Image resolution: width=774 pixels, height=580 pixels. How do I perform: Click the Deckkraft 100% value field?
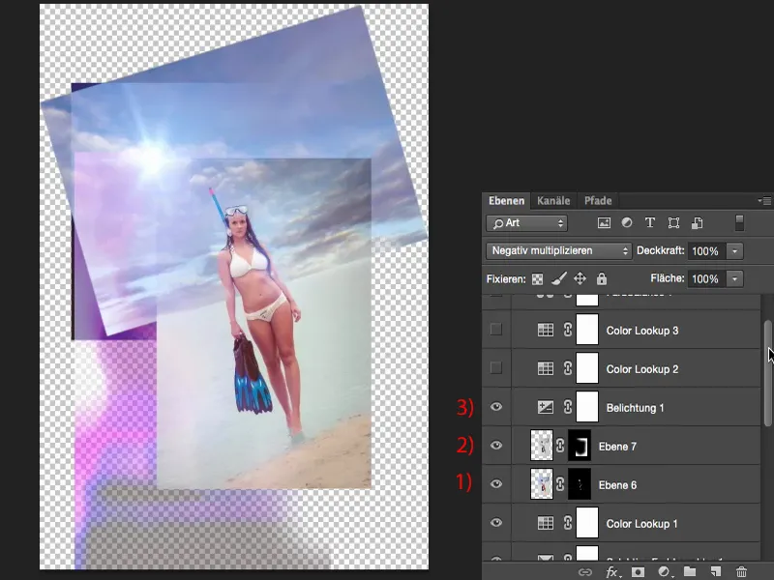click(x=706, y=251)
